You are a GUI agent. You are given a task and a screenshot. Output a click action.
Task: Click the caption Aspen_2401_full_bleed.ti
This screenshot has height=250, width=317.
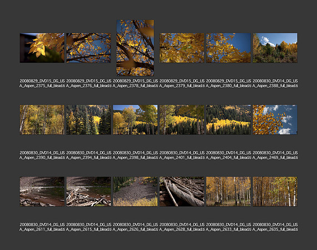click(x=182, y=155)
